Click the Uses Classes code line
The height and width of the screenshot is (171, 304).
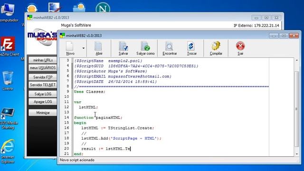click(x=90, y=92)
